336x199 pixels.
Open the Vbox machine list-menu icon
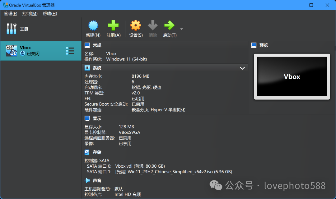[x=70, y=51]
